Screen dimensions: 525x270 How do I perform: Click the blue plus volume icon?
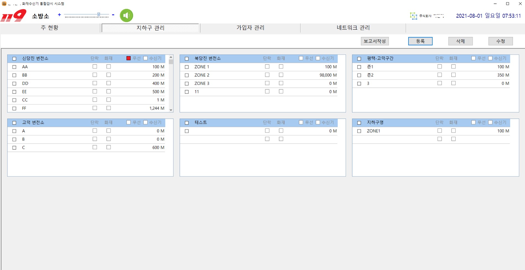coord(59,15)
